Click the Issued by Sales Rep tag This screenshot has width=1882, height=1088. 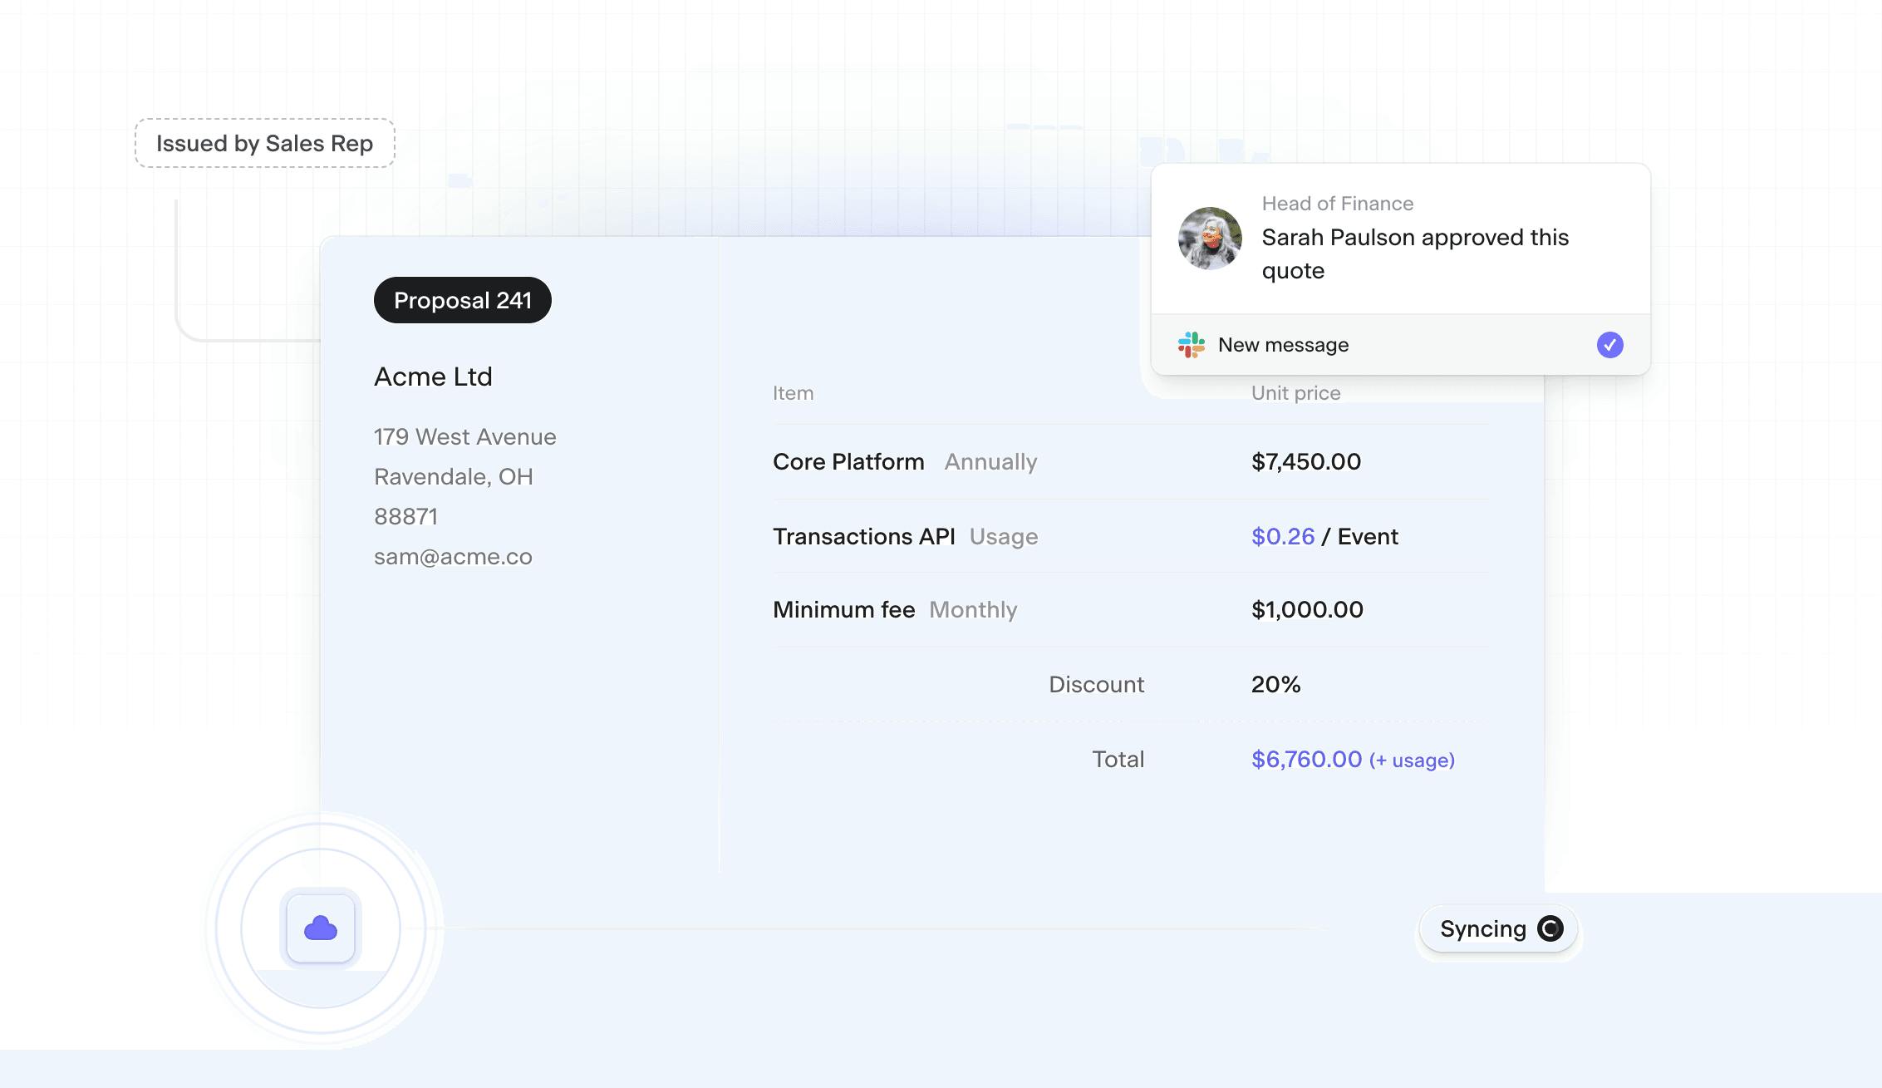(264, 143)
